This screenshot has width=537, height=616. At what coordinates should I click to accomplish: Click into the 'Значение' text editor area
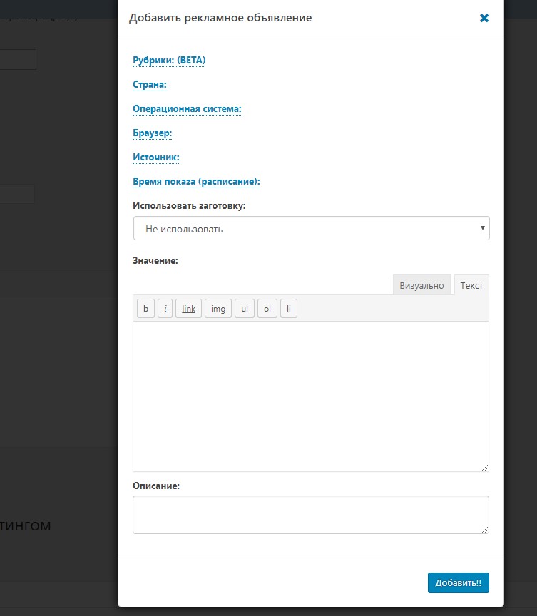click(311, 396)
